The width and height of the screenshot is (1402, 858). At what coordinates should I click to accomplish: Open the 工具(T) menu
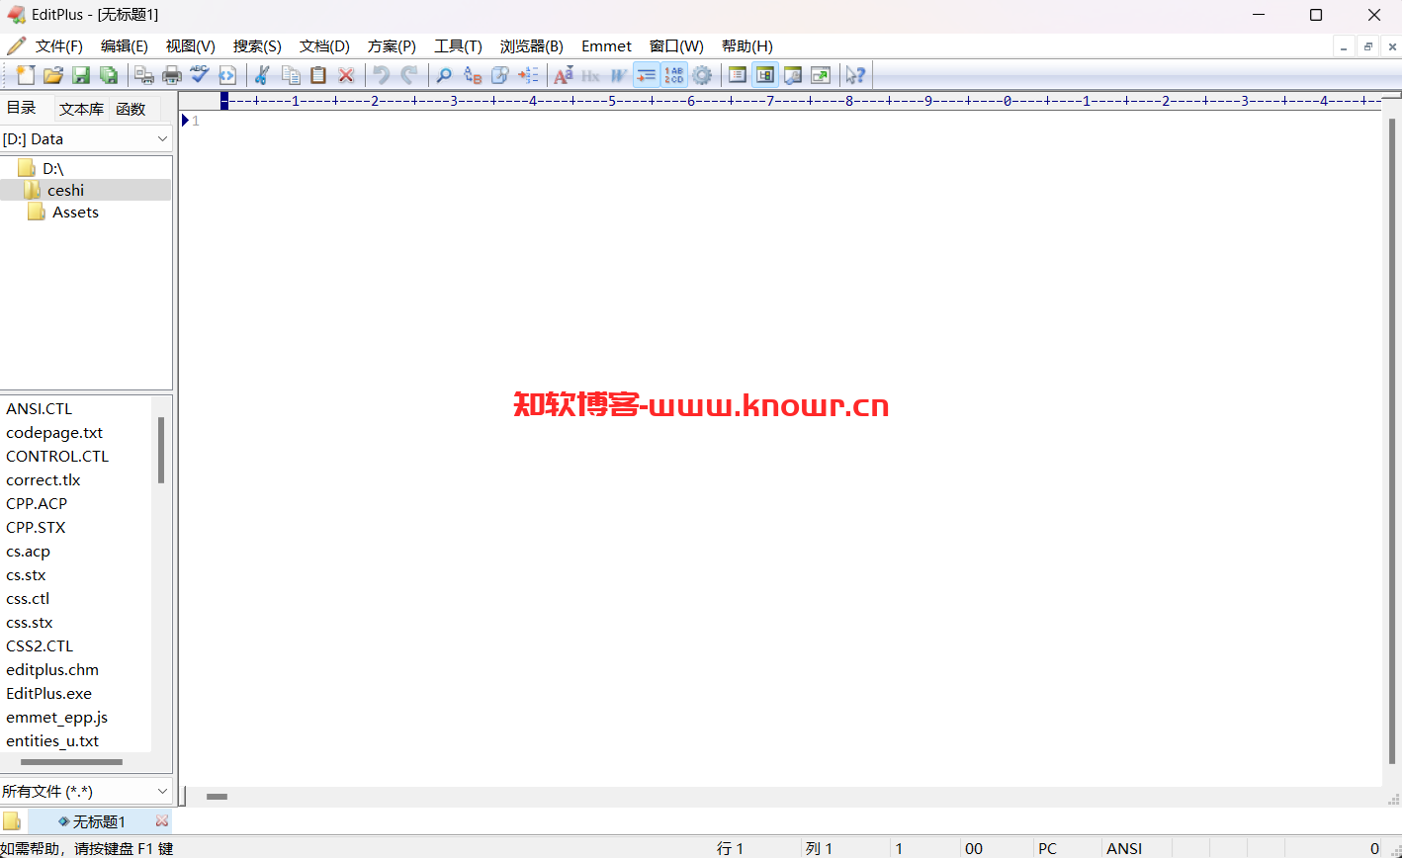click(x=458, y=46)
